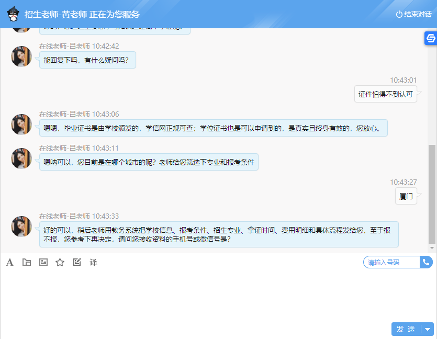Select the 厦门 message bubble
This screenshot has width=437, height=339.
[x=406, y=196]
